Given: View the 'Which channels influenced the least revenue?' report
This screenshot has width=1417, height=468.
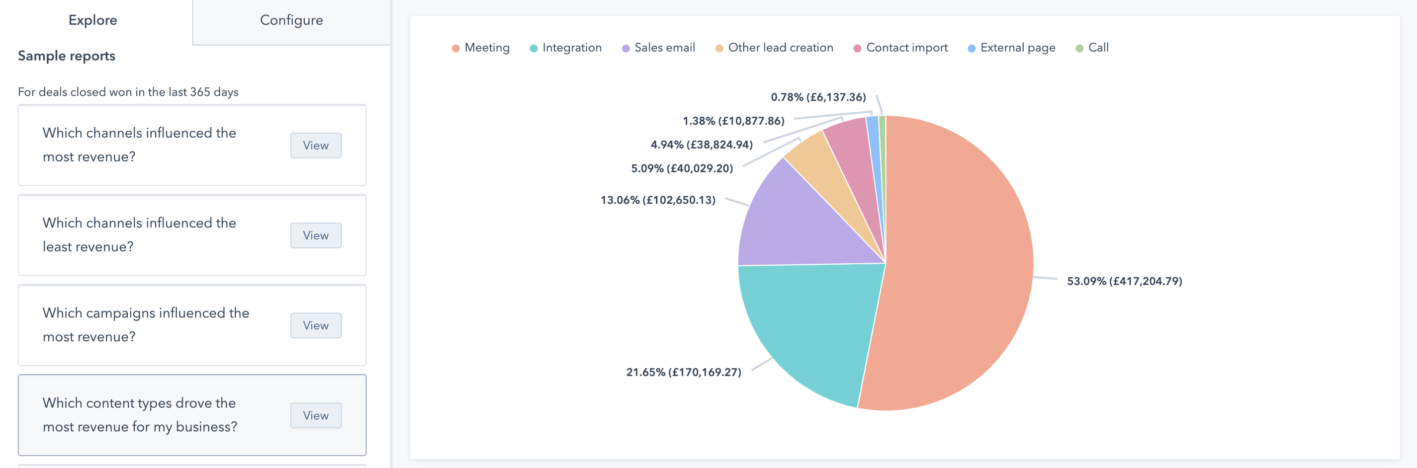Looking at the screenshot, I should [x=316, y=235].
